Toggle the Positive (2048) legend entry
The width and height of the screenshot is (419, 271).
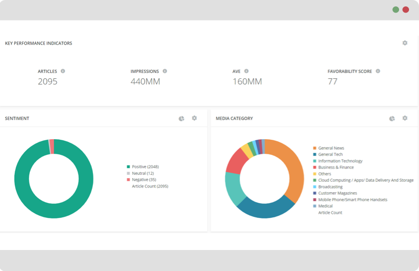145,167
